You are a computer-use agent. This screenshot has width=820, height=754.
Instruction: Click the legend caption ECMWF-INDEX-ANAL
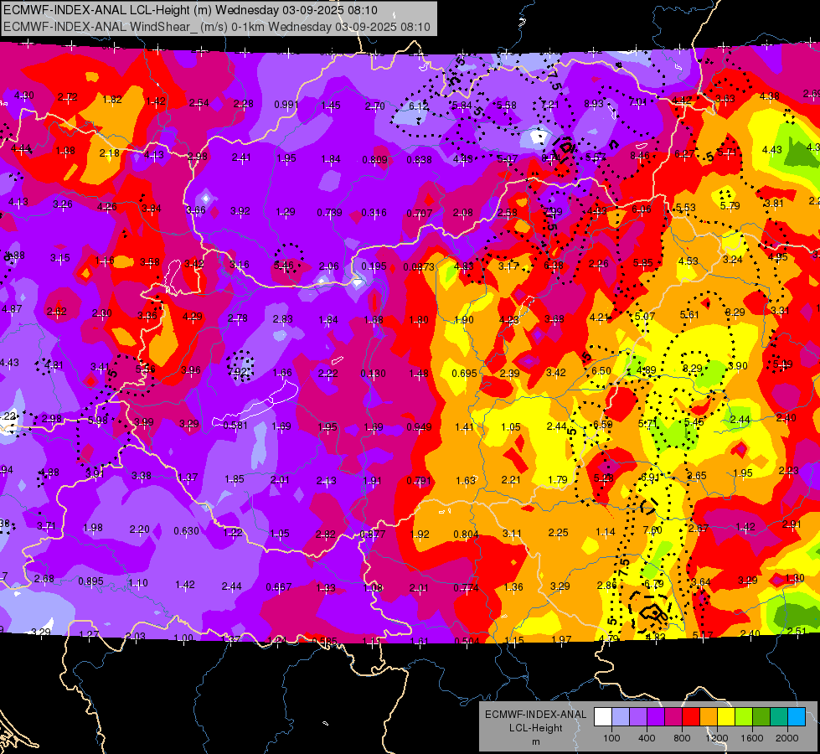(535, 715)
